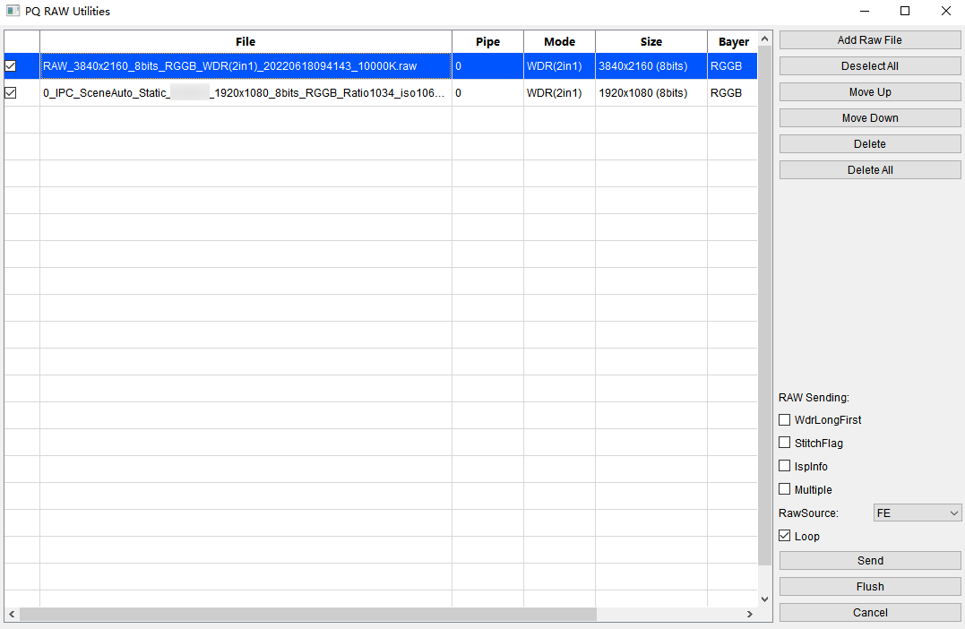Enable the StitchFlag checkbox

785,444
